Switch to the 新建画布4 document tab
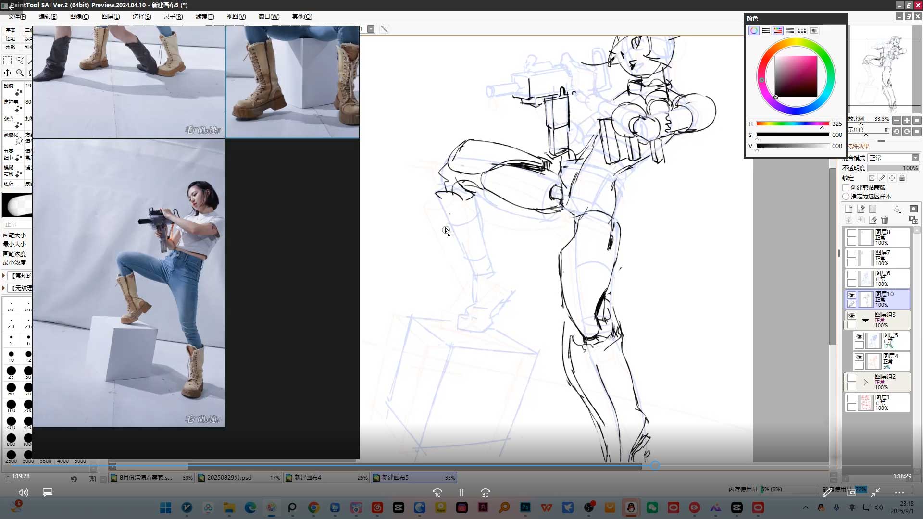 pos(308,478)
